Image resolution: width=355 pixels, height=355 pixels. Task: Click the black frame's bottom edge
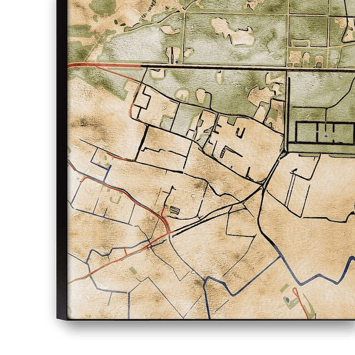click(203, 323)
